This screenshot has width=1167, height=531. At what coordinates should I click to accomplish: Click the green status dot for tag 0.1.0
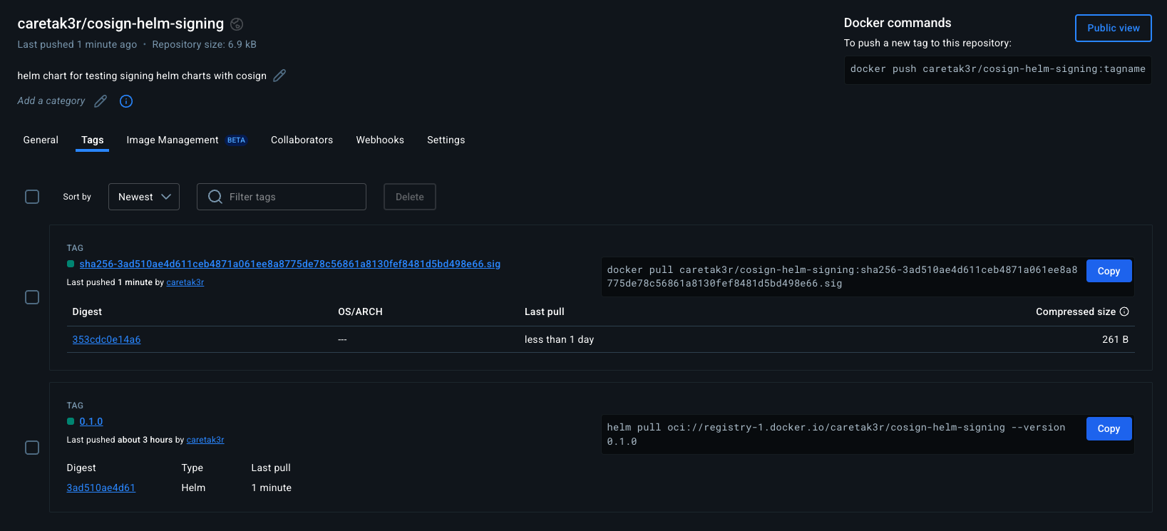click(71, 421)
